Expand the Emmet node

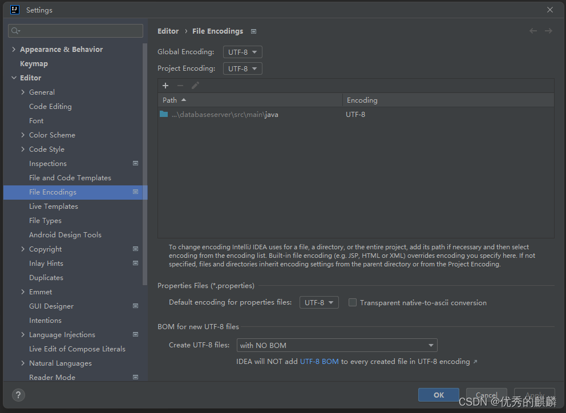pos(23,291)
